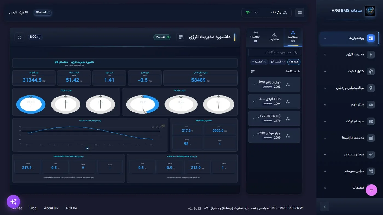The image size is (383, 215).
Task: Switch to the ACVها tab
Action: coord(256,37)
